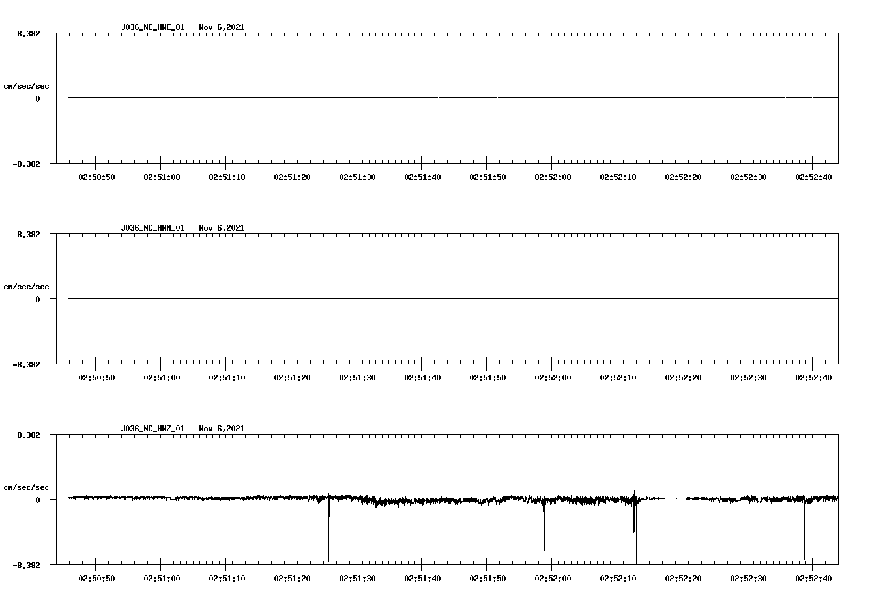The height and width of the screenshot is (602, 885).
Task: Click the 0 axis value on HNN plot
Action: pyautogui.click(x=38, y=299)
